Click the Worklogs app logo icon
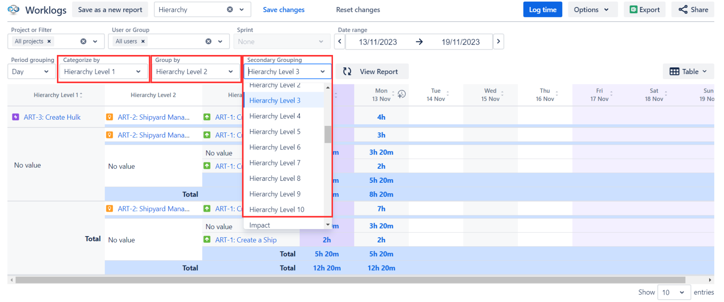The height and width of the screenshot is (302, 724). tap(14, 10)
